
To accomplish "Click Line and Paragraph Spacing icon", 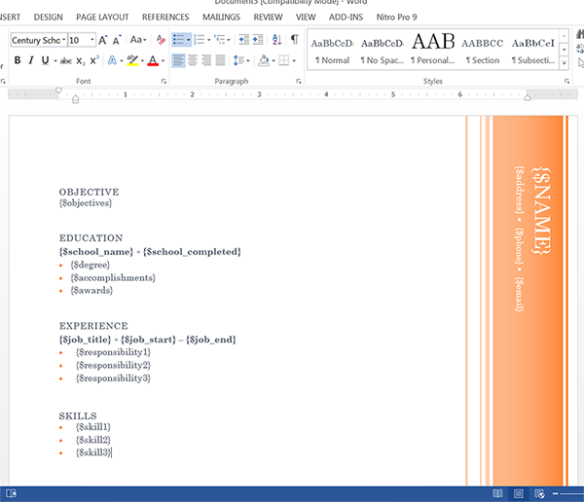I will coord(238,60).
